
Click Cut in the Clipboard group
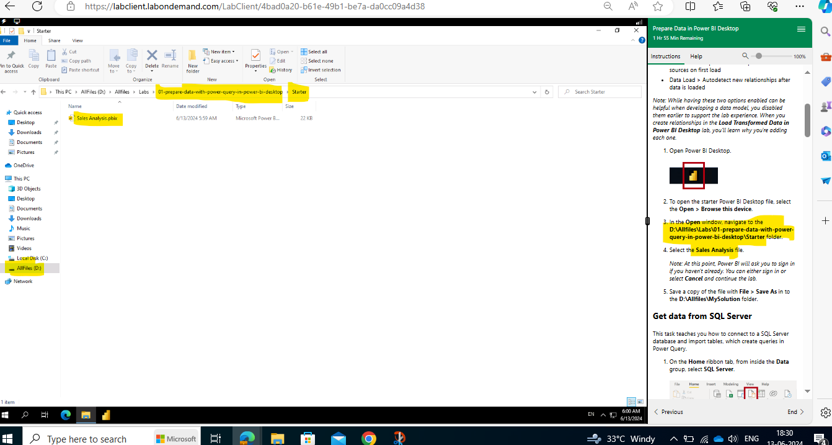tap(69, 52)
